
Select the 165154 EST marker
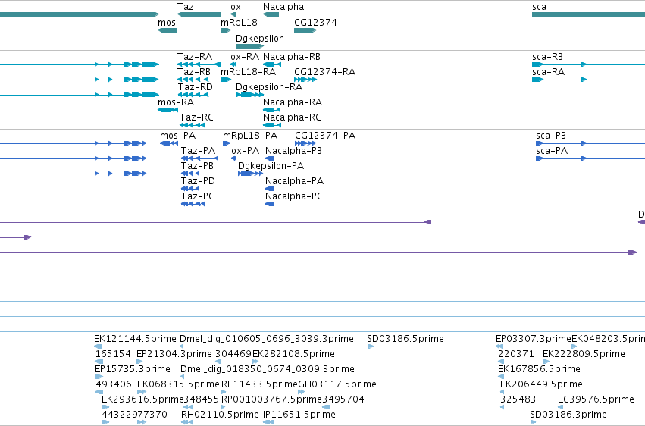coord(99,362)
